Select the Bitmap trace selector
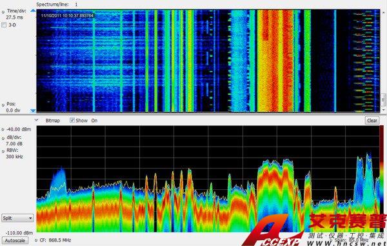Viewport: 387px width, 246px height. pos(53,121)
